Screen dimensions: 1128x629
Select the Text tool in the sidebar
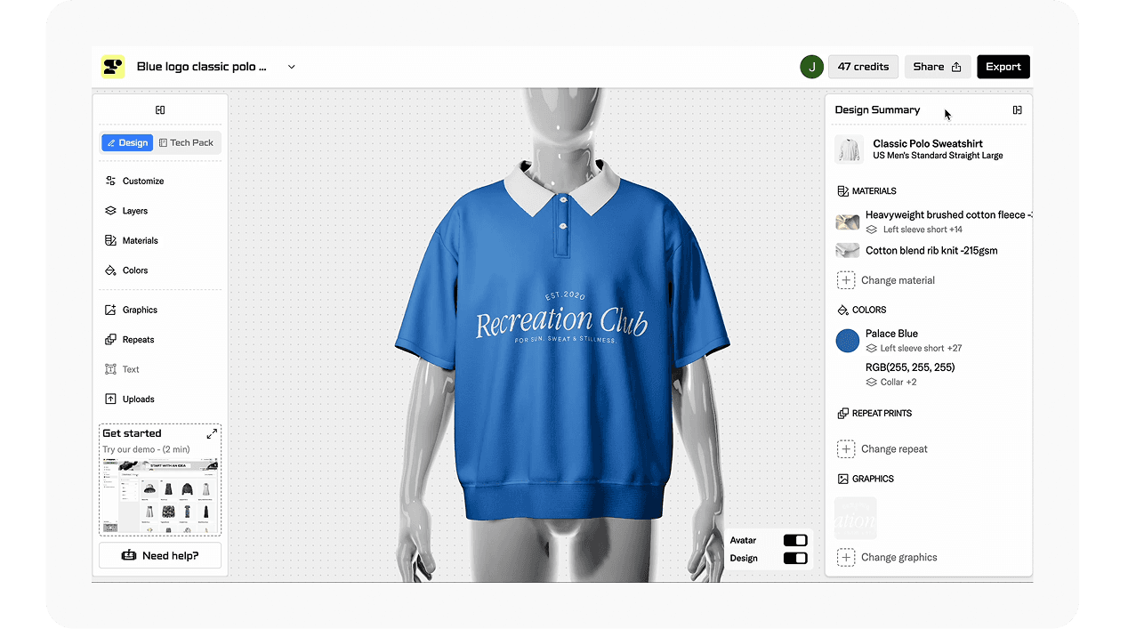point(130,368)
